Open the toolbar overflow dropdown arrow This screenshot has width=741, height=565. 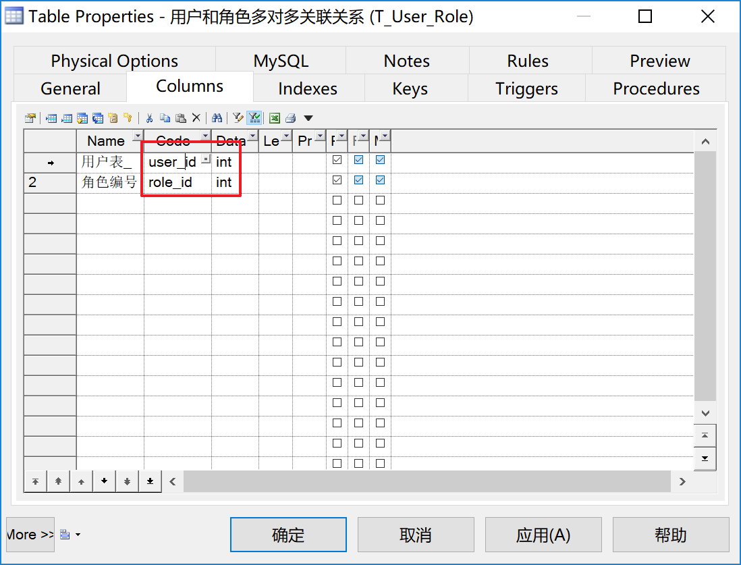308,118
